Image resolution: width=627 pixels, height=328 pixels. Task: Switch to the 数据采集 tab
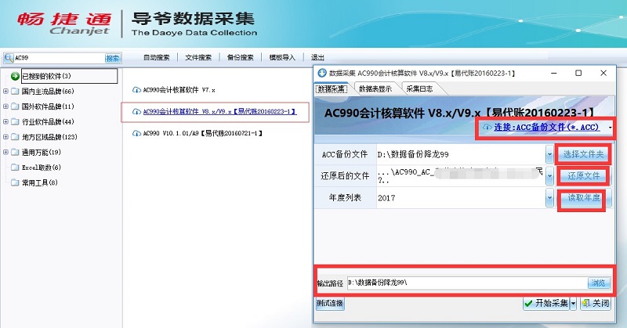(332, 88)
